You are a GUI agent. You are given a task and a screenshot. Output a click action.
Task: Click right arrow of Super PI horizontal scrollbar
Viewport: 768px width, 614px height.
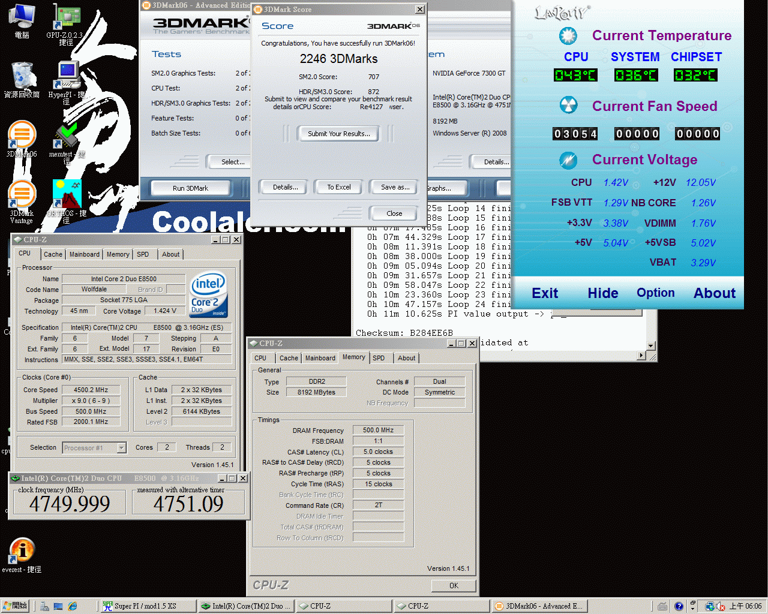tap(641, 356)
